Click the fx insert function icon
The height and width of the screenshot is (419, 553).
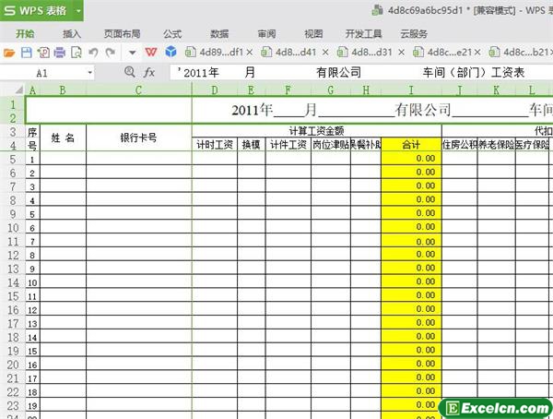coord(149,72)
